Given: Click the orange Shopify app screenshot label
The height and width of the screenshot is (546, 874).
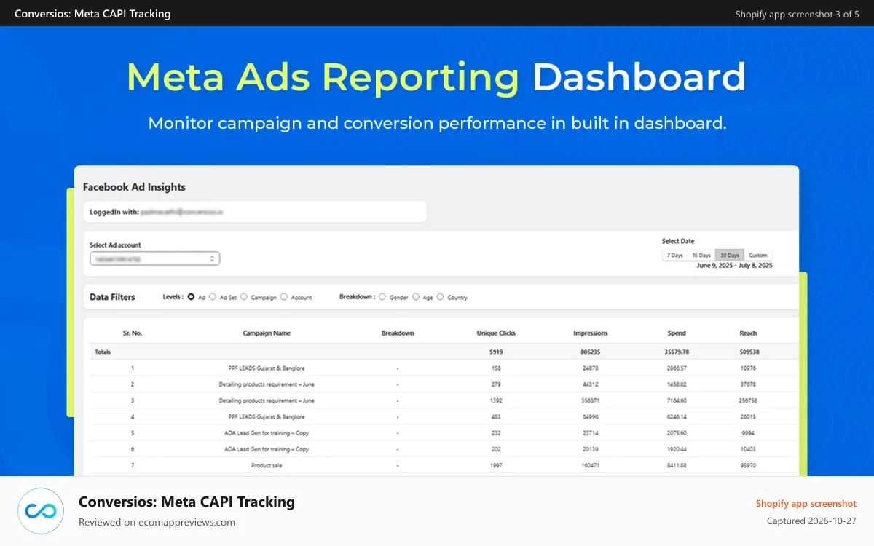Looking at the screenshot, I should click(806, 504).
